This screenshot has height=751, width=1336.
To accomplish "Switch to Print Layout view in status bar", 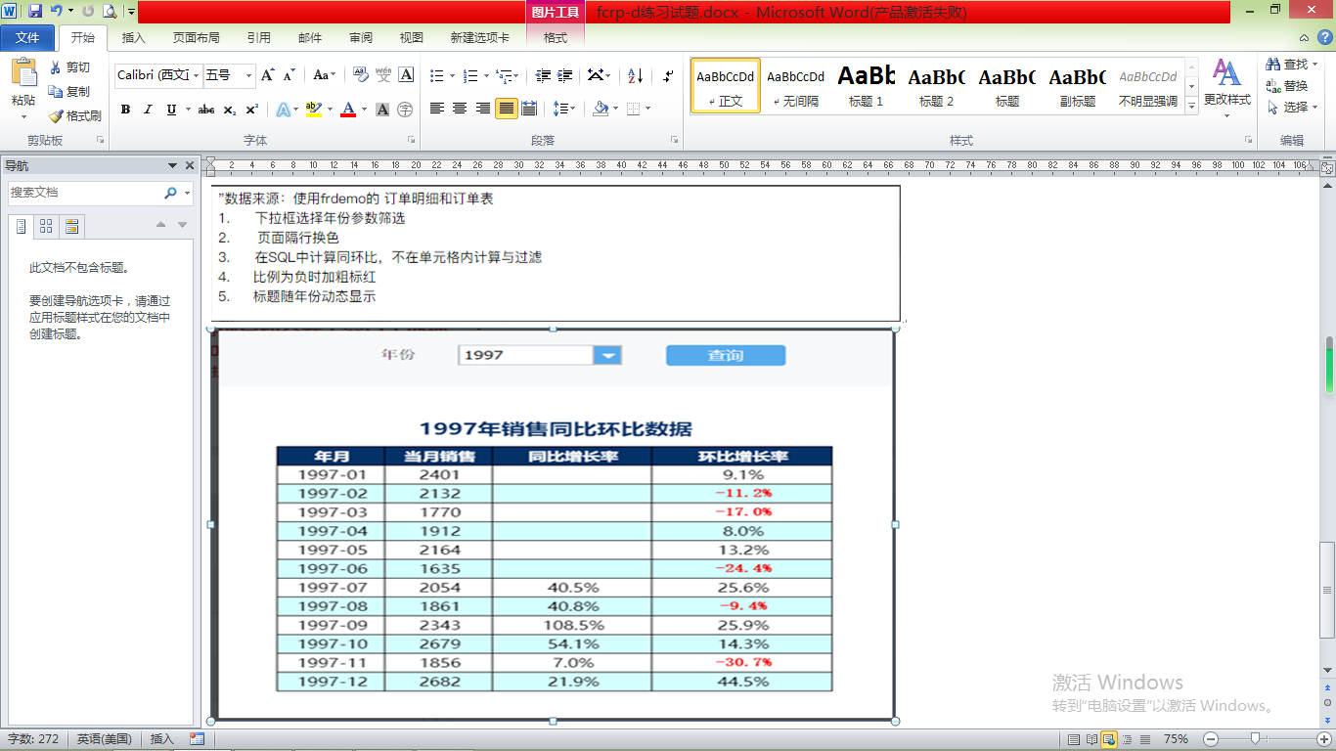I will tap(1075, 739).
